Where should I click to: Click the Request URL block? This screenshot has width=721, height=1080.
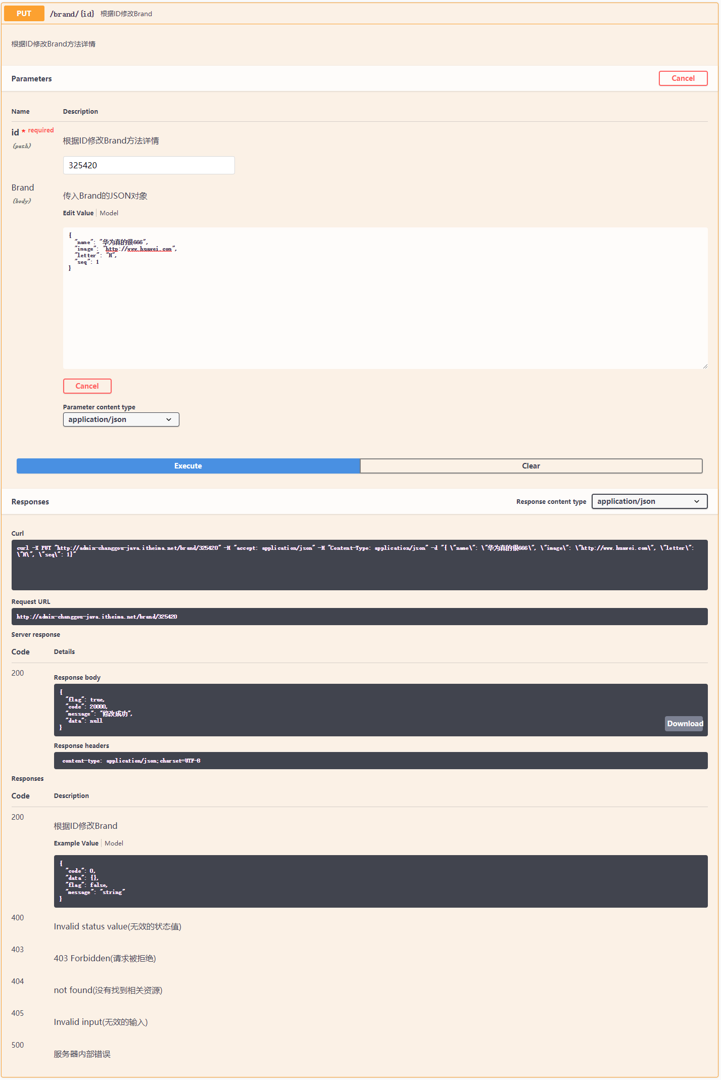[359, 617]
